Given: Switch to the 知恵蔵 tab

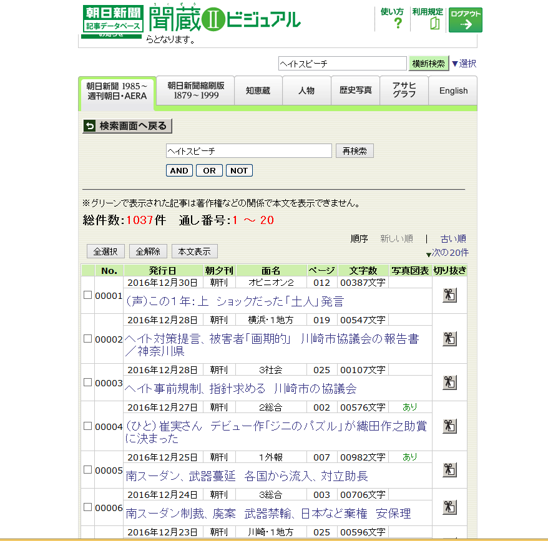Looking at the screenshot, I should [258, 90].
